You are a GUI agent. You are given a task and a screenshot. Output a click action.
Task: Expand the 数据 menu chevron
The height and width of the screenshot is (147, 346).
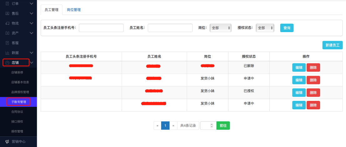32,53
